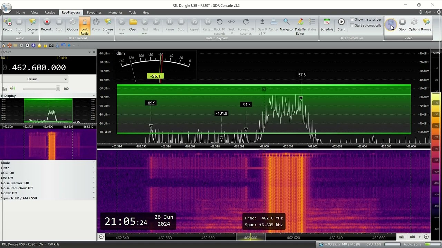The width and height of the screenshot is (442, 248).
Task: Open the Help ribbon tab
Action: [146, 12]
